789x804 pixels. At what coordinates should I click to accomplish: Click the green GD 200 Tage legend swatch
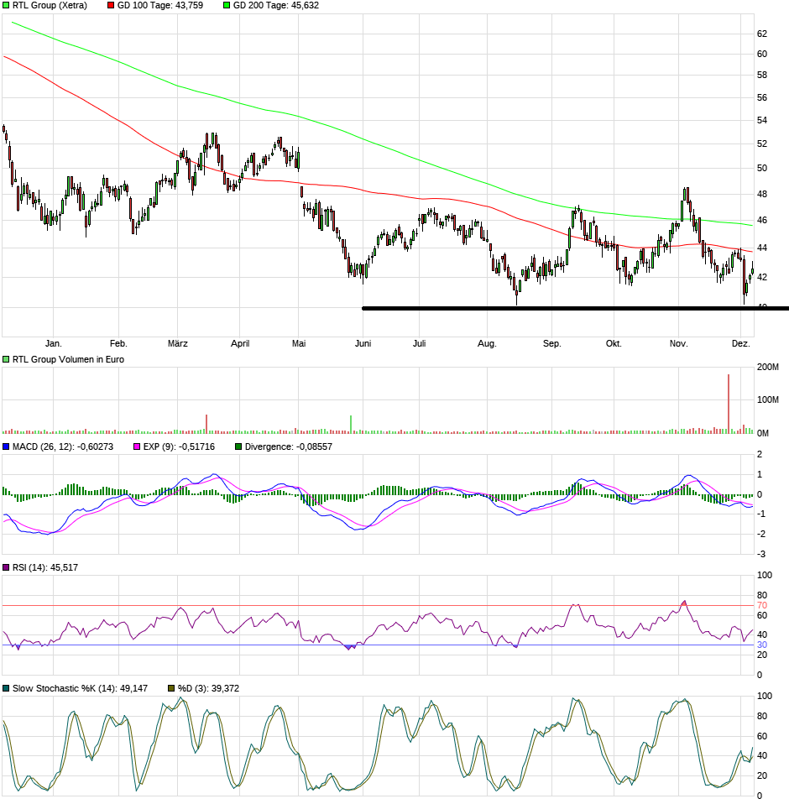(x=227, y=5)
